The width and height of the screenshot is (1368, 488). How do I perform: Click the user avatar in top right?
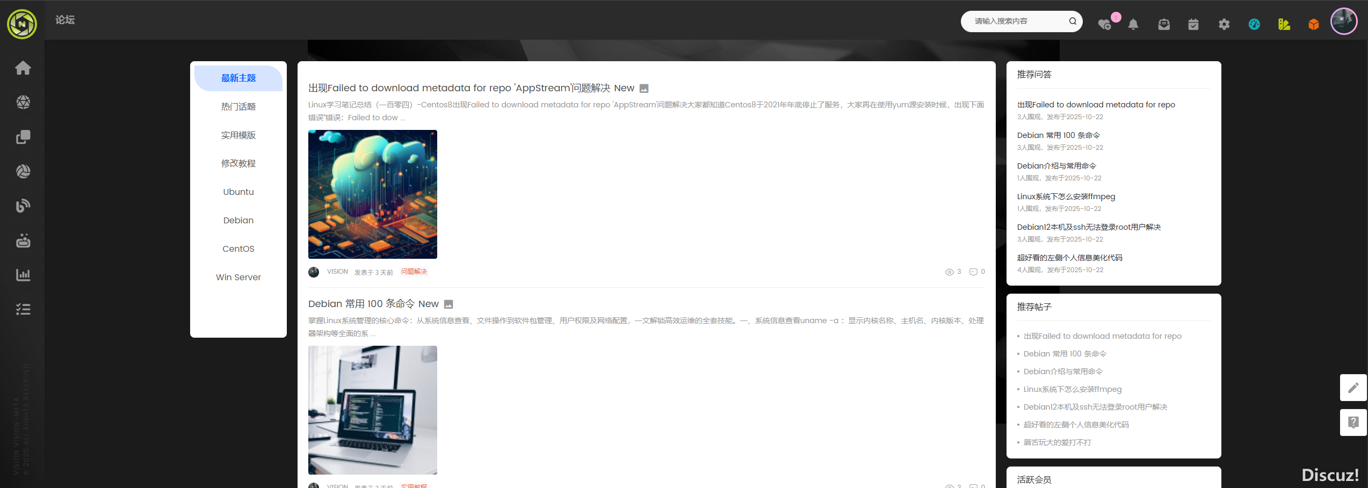coord(1344,21)
